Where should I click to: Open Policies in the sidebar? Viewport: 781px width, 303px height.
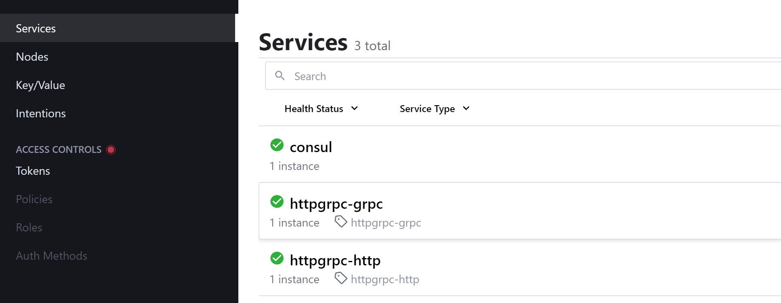click(x=34, y=199)
